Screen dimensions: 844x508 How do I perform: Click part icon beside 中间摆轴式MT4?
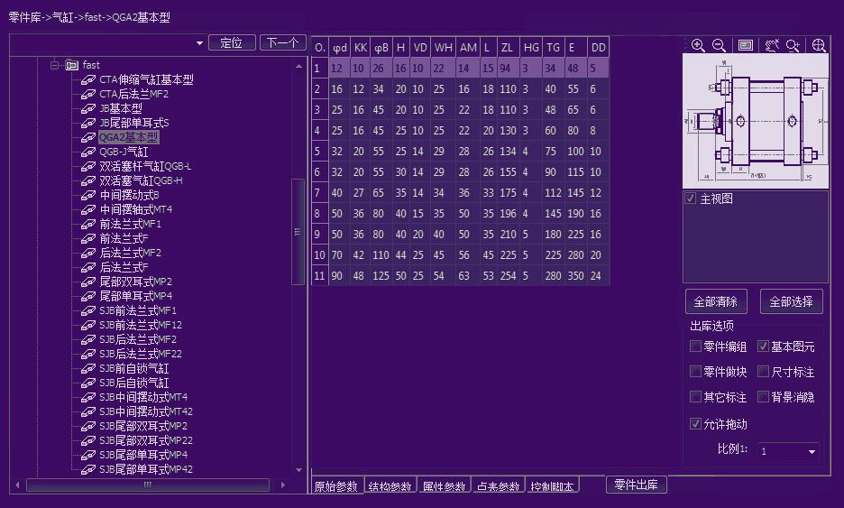point(88,209)
